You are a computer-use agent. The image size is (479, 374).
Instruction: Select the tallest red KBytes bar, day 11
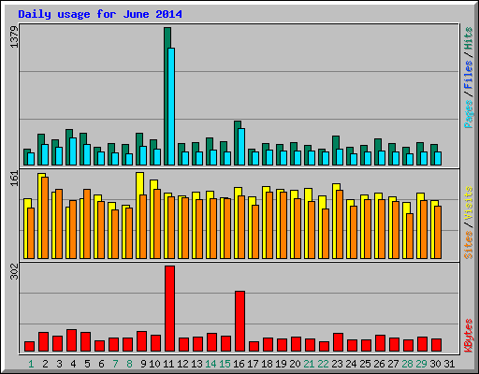pos(169,309)
